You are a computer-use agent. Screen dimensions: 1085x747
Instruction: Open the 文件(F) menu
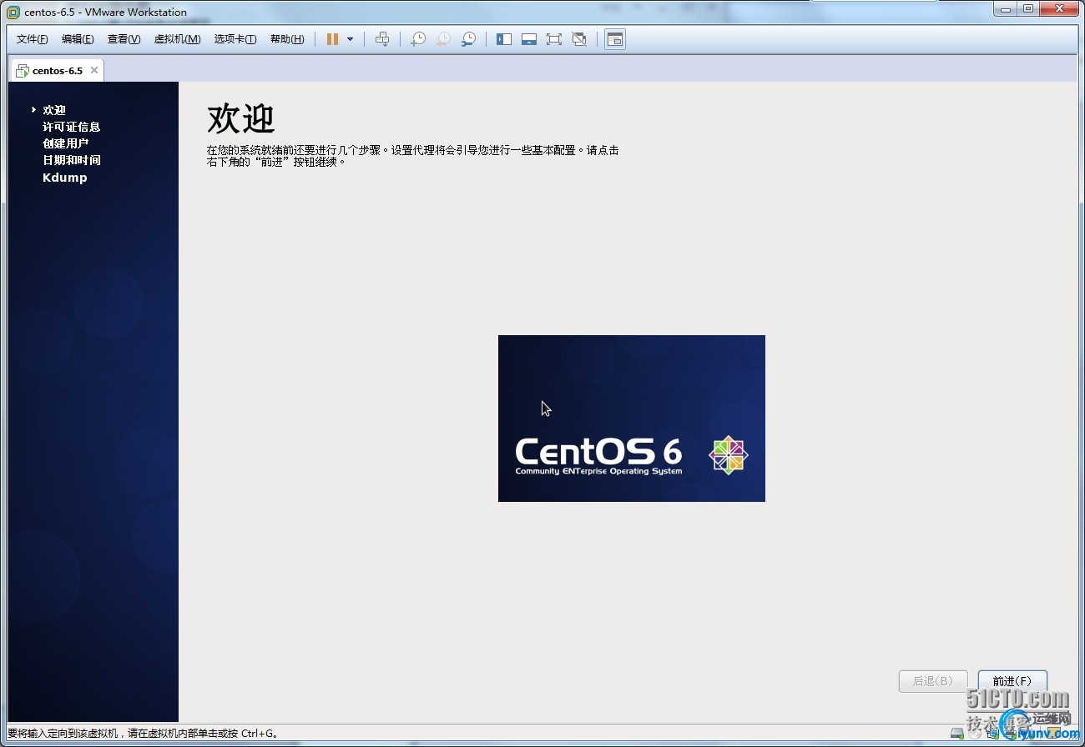click(33, 39)
